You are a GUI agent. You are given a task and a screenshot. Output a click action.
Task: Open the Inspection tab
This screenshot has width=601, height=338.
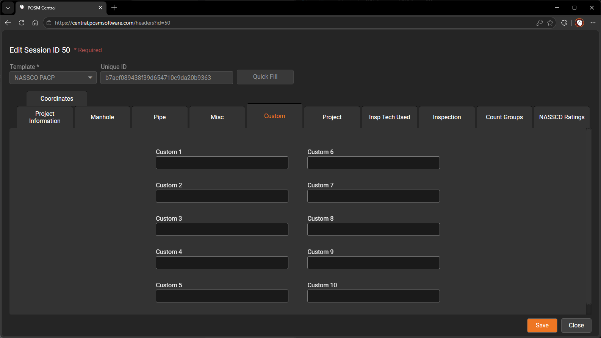[x=447, y=117]
